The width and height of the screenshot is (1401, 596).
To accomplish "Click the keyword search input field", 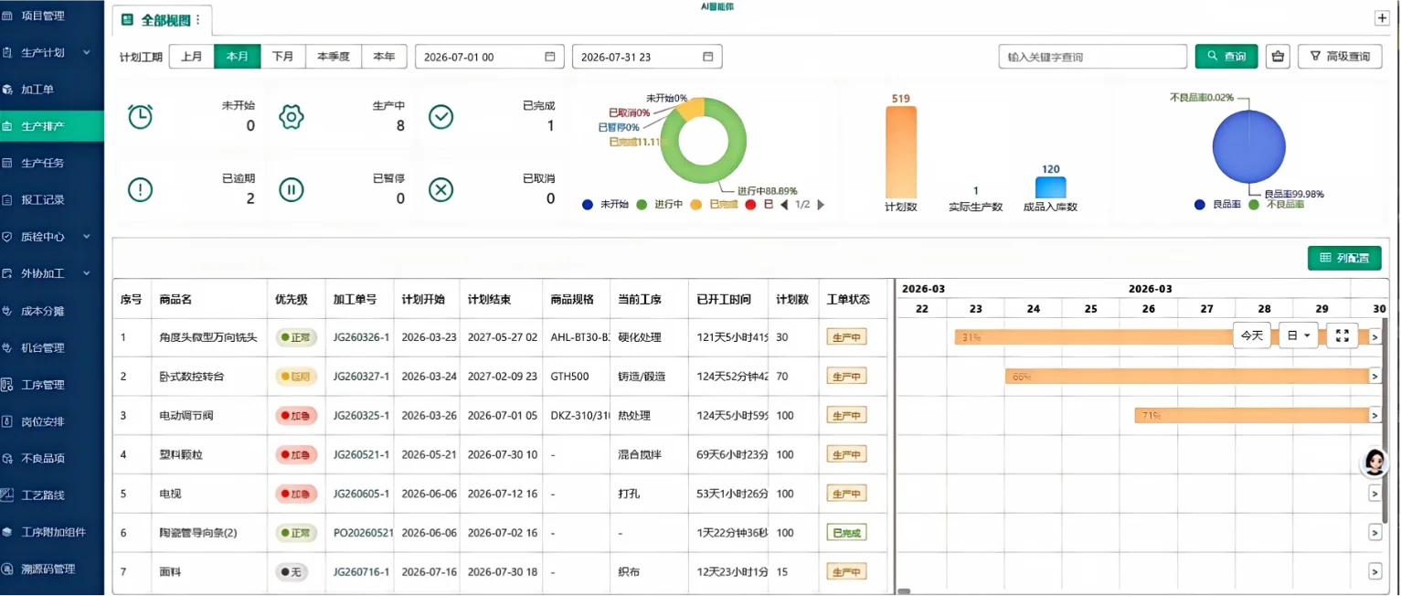I will [1092, 57].
